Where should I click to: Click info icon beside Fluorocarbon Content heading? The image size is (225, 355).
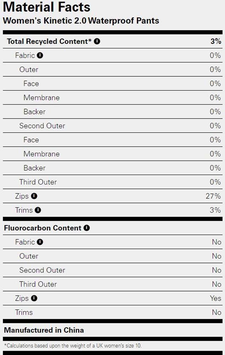87,228
